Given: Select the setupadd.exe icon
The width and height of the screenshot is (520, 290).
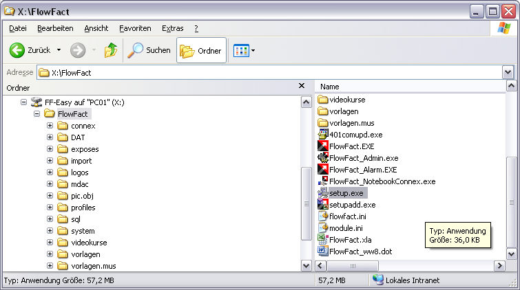Looking at the screenshot, I should 323,204.
